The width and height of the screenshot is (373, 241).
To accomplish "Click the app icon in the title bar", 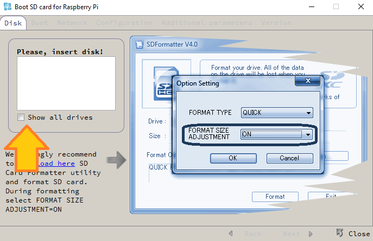I will coord(8,7).
